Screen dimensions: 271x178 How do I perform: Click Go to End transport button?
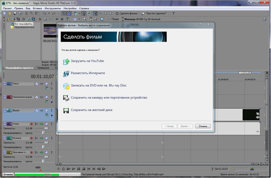pos(94,169)
